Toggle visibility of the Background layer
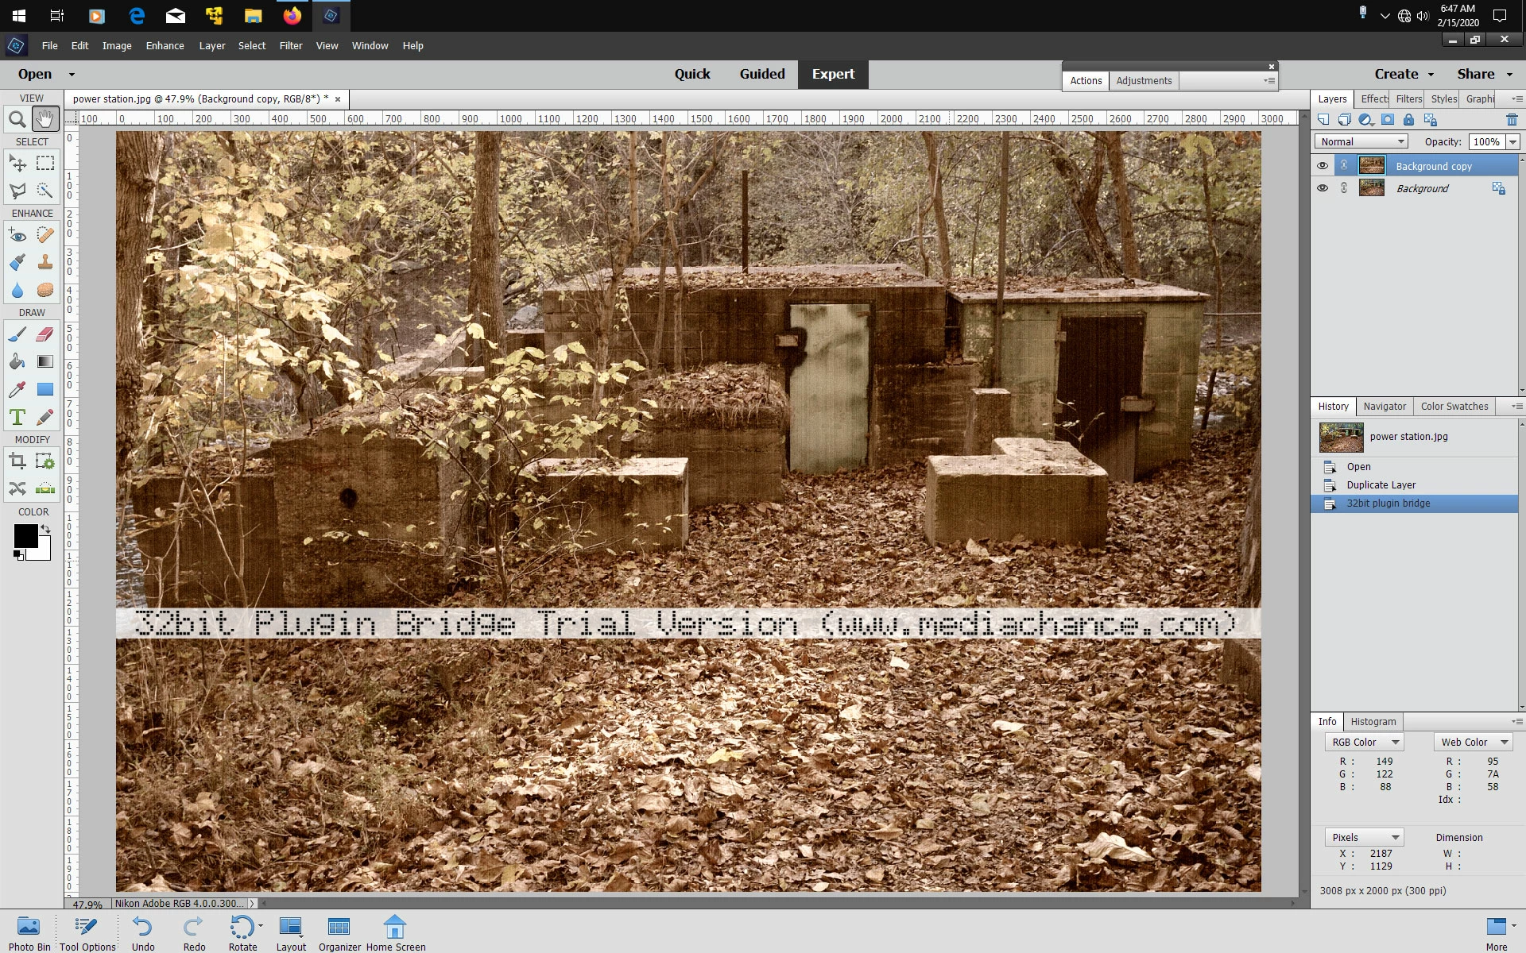1526x953 pixels. 1322,188
